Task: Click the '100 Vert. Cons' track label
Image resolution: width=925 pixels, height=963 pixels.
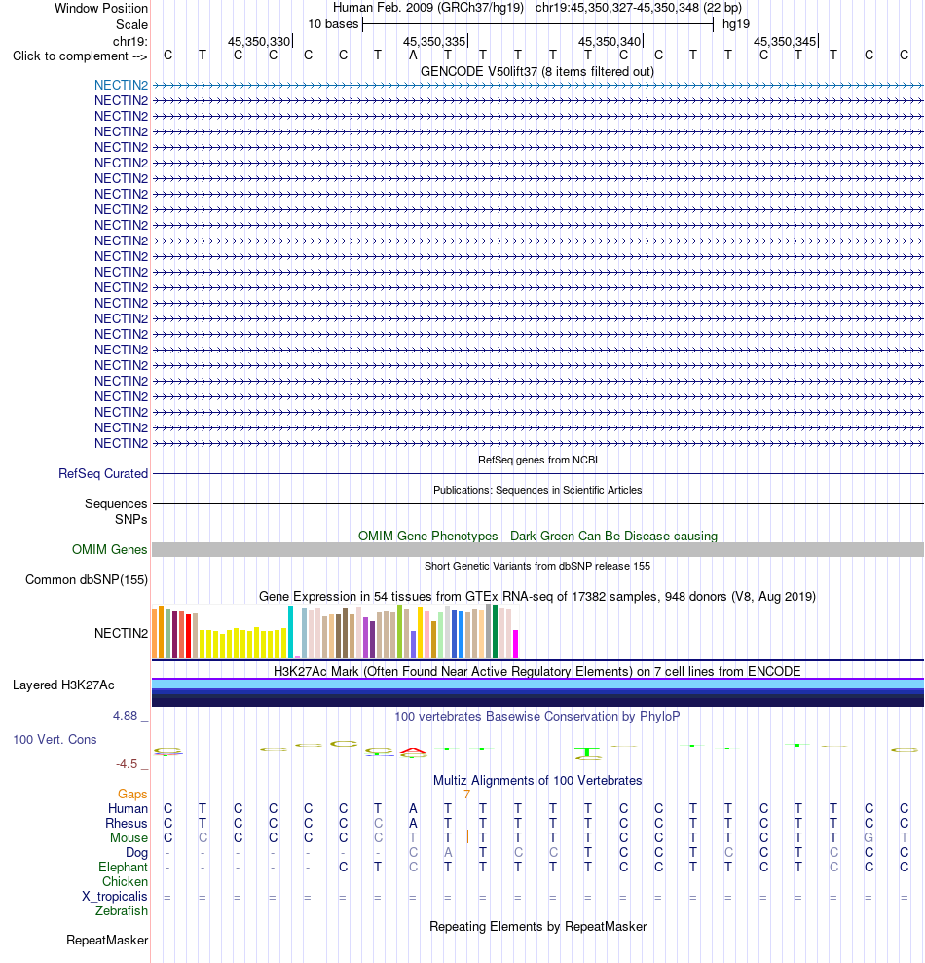Action: point(55,739)
